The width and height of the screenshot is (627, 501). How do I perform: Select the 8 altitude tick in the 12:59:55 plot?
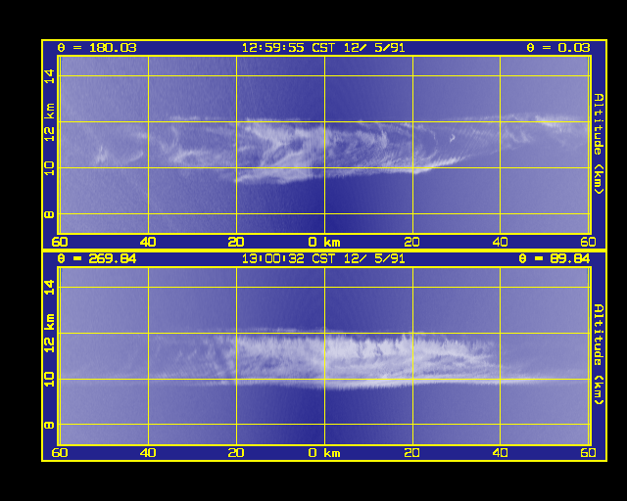(x=50, y=214)
